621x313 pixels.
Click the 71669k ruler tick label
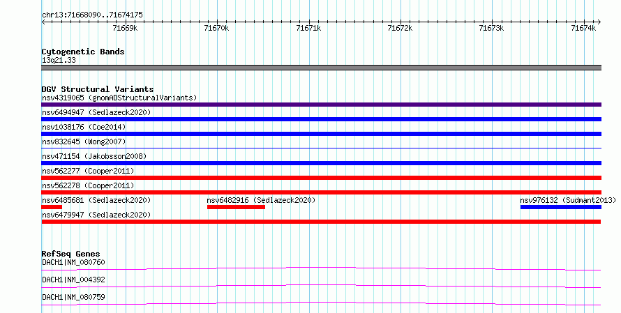(125, 28)
